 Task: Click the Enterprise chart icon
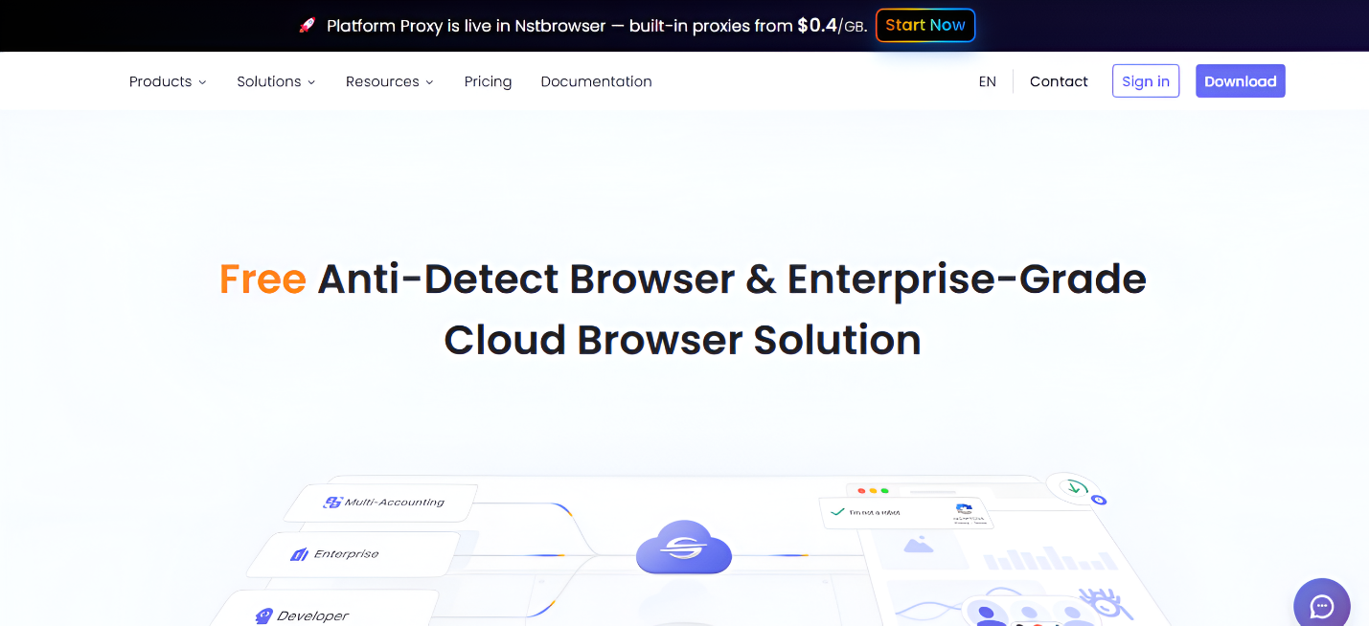[299, 554]
